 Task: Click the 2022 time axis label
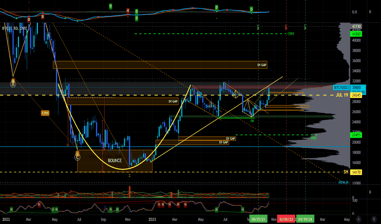coord(6,220)
